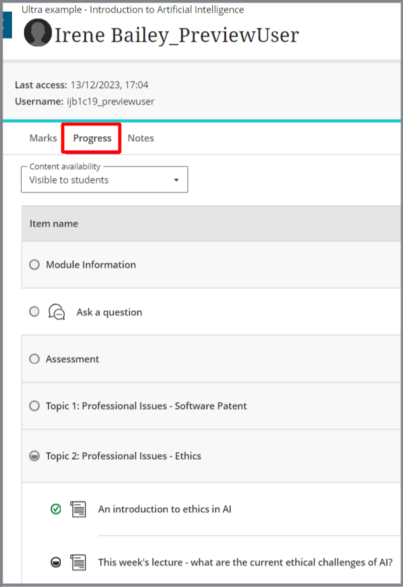Viewport: 403px width, 587px height.
Task: Expand Topic 1: Professional Issues - Software Patent
Action: (x=146, y=406)
